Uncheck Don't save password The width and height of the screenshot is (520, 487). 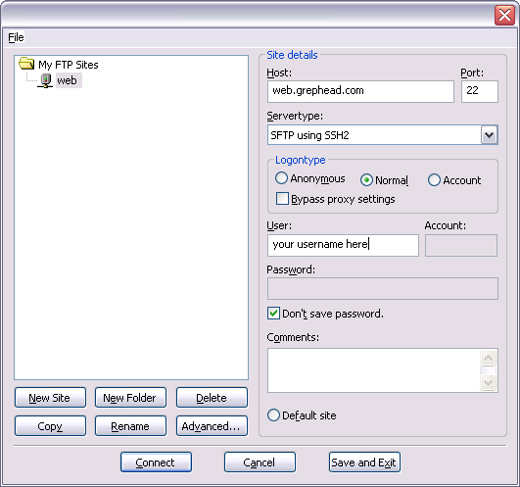point(273,314)
